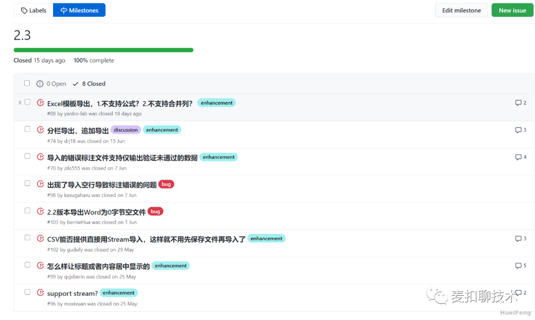Create a New issue
Screen dimensions: 535x320
512,10
